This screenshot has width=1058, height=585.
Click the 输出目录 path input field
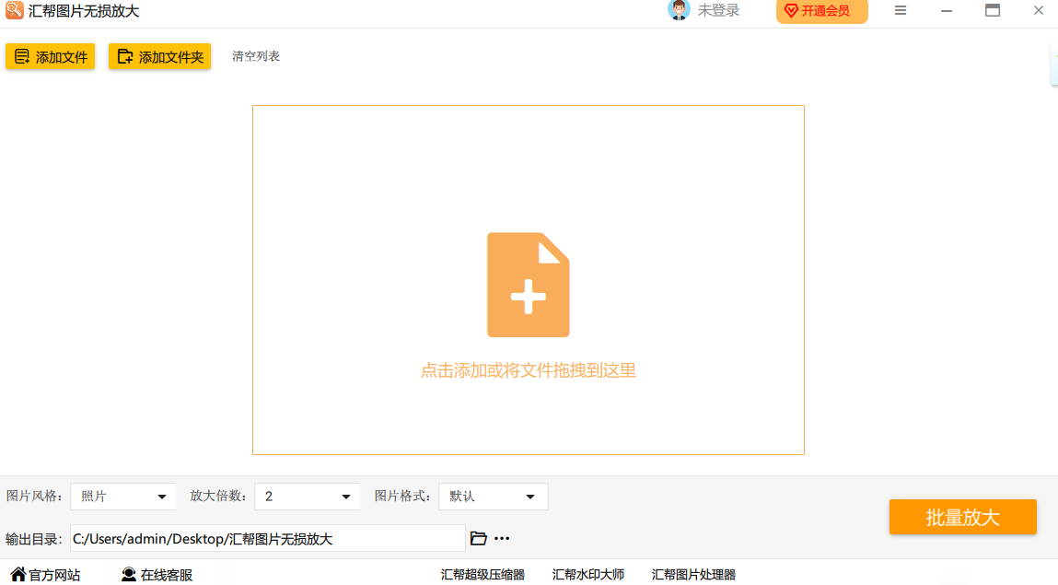coord(267,539)
